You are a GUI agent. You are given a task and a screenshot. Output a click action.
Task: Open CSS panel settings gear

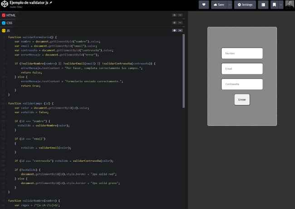[174, 23]
